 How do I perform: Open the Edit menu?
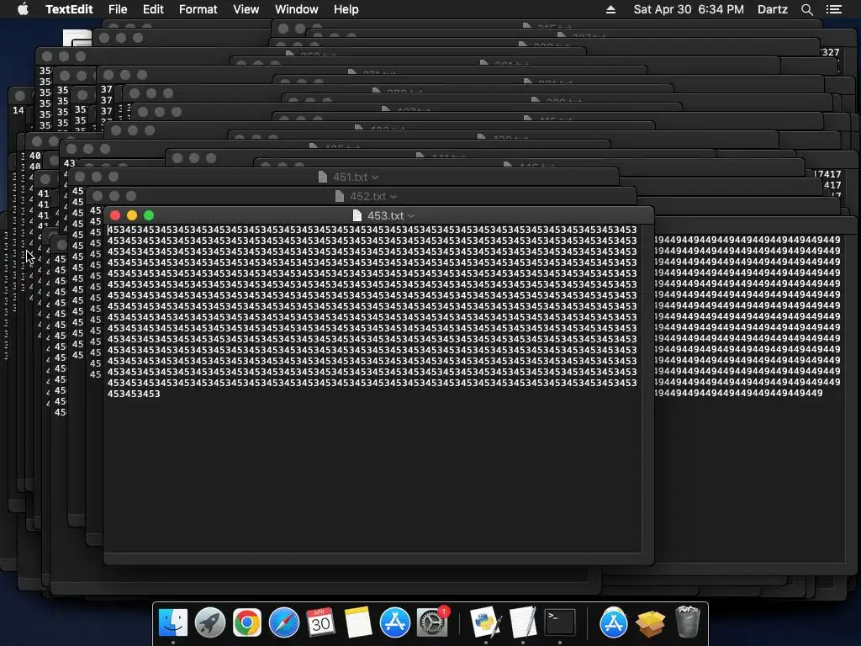pyautogui.click(x=153, y=9)
